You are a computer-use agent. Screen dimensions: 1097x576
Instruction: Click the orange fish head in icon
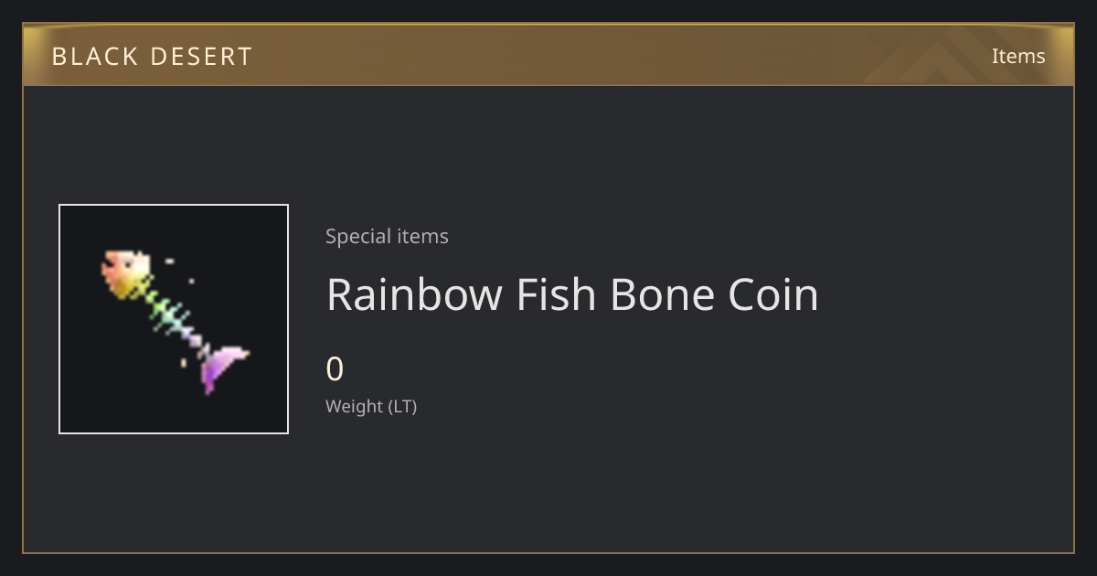[125, 273]
